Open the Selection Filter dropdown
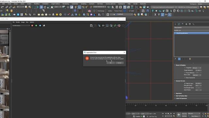 pos(20,7)
